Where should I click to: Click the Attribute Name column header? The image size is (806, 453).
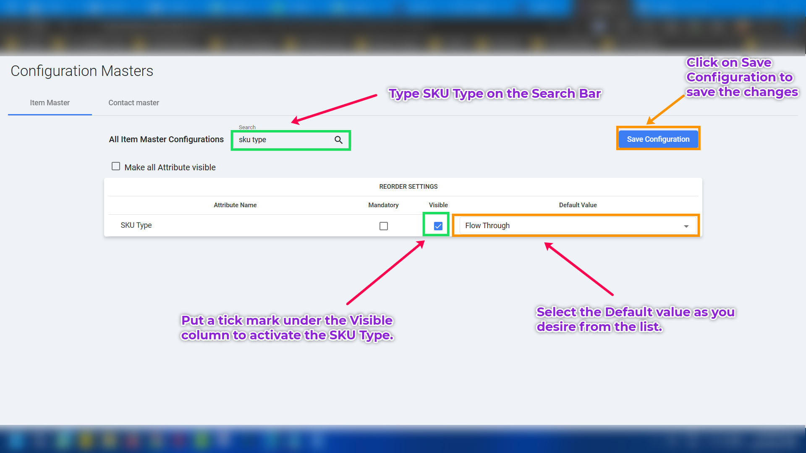click(x=235, y=205)
